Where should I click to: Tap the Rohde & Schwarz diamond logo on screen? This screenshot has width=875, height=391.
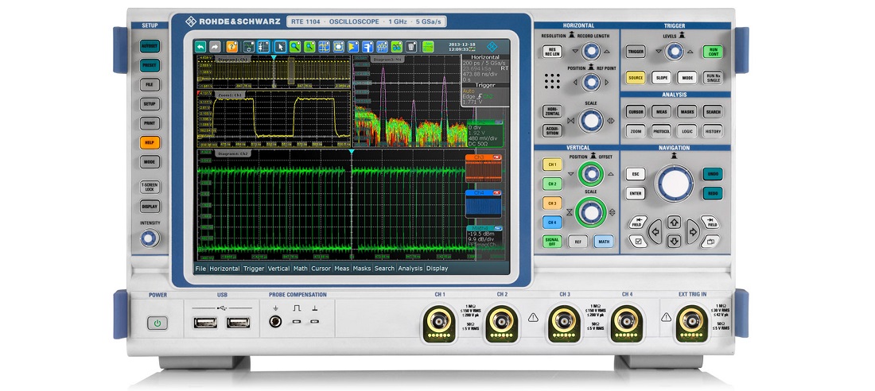tap(492, 46)
